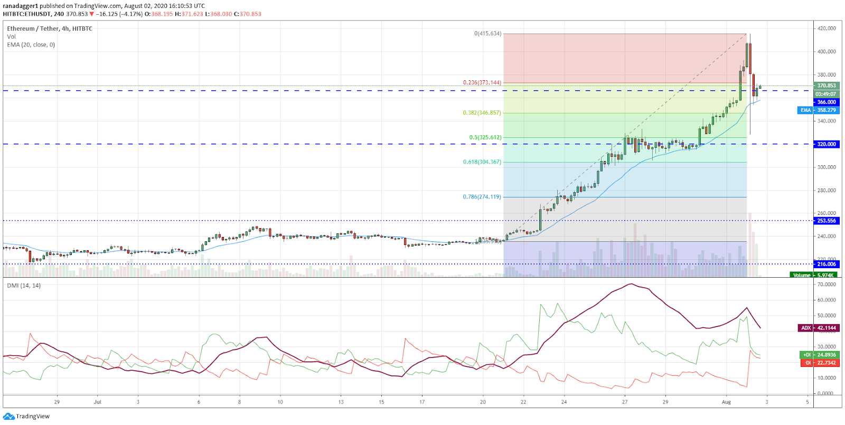Click the 300.000 price axis label
The height and width of the screenshot is (425, 845).
click(827, 167)
